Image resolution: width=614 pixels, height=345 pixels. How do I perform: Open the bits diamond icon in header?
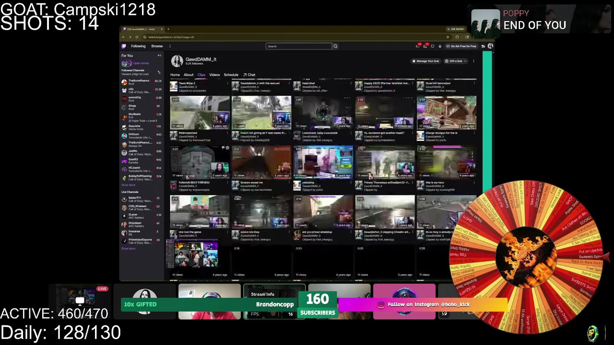pos(440,46)
